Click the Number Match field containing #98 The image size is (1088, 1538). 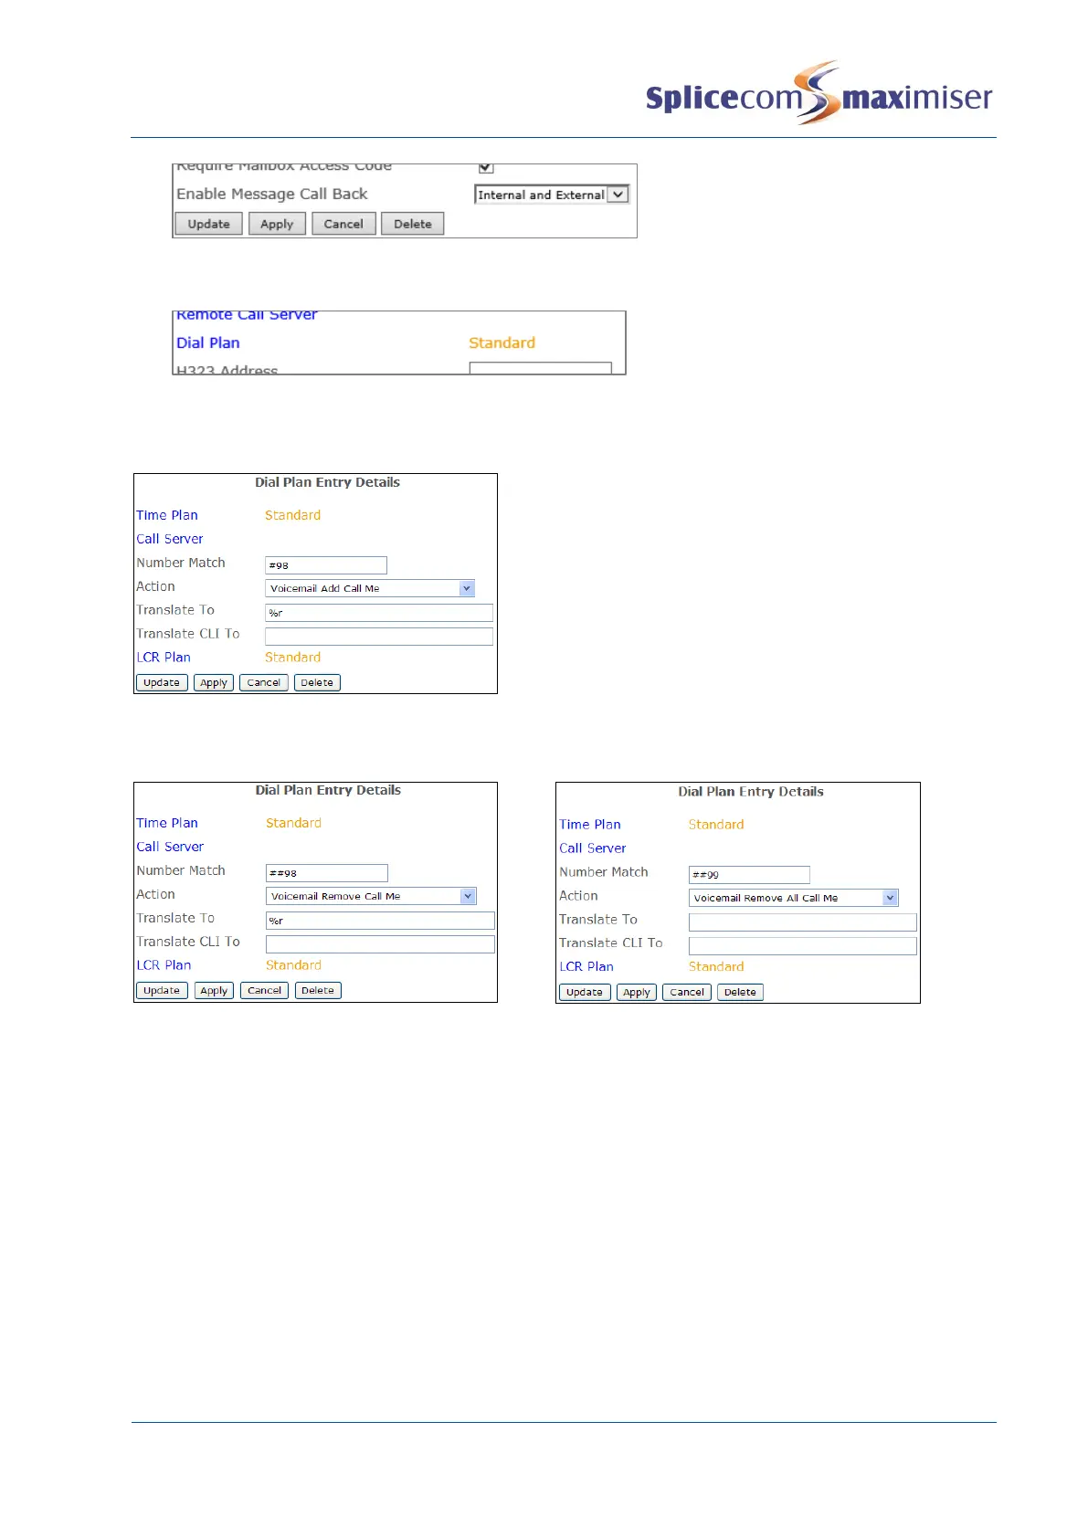326,565
